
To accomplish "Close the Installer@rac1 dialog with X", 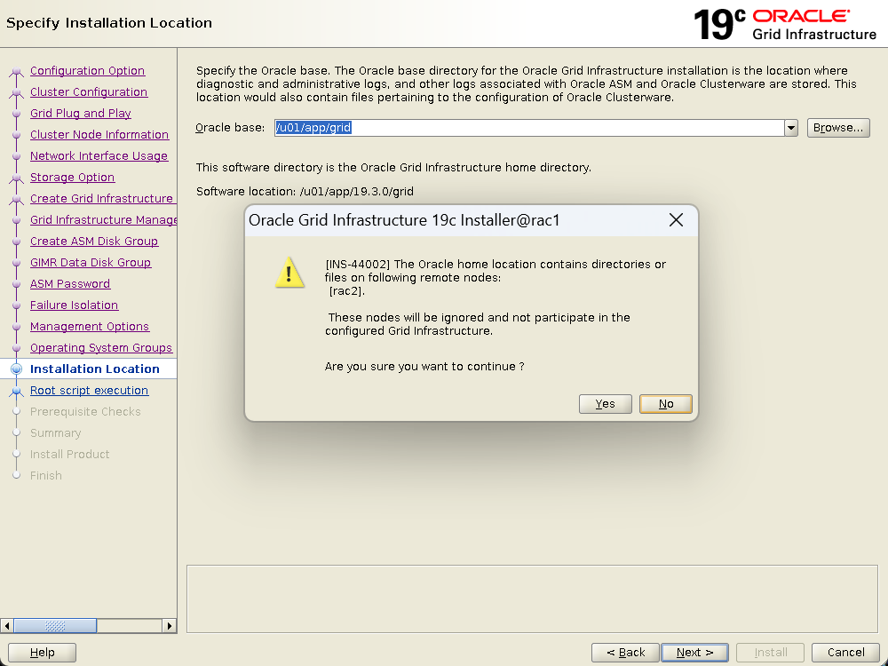I will tap(676, 220).
